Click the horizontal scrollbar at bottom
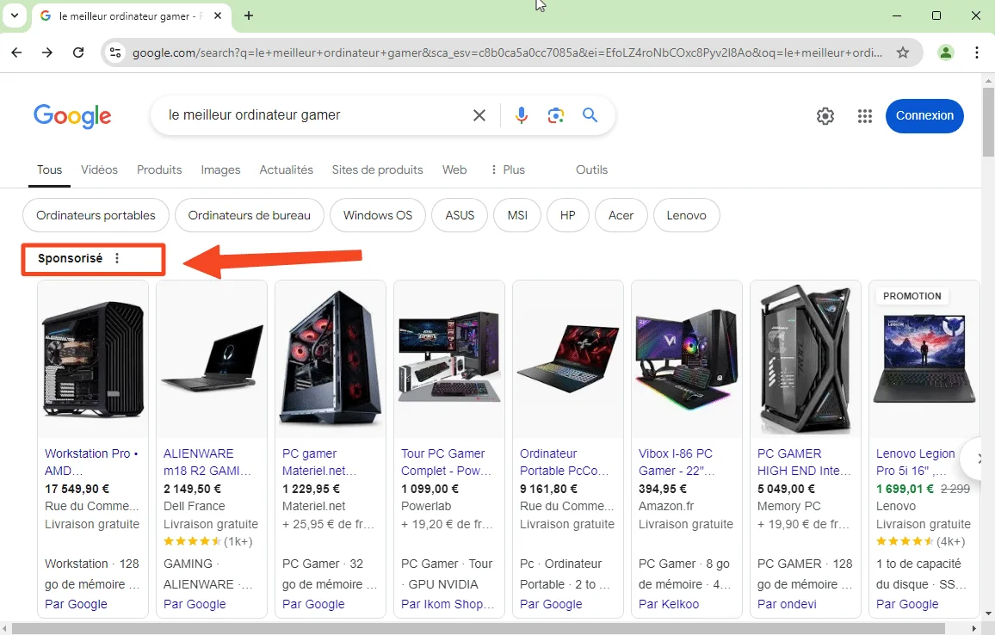The image size is (995, 635). [479, 628]
